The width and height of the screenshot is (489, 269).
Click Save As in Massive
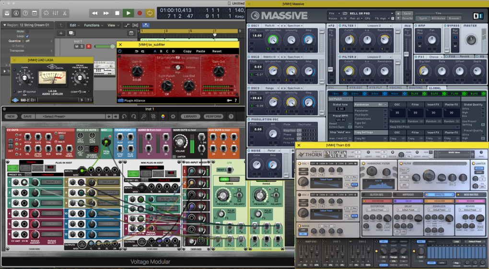(408, 18)
